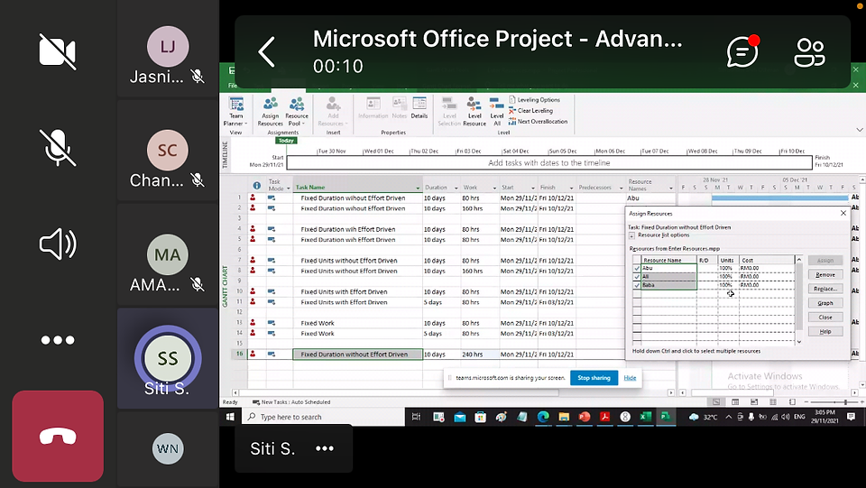866x488 pixels.
Task: Open the Start column filter arrow
Action: (x=533, y=188)
